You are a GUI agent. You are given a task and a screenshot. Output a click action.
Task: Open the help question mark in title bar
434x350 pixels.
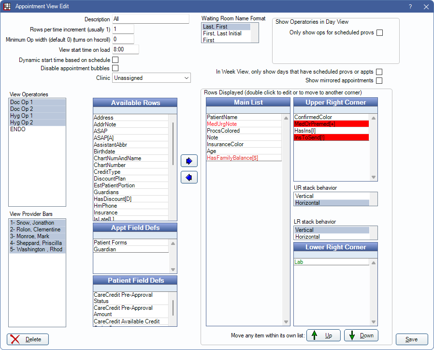click(410, 7)
